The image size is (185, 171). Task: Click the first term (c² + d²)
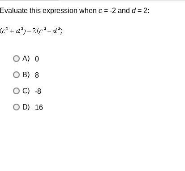point(13,31)
